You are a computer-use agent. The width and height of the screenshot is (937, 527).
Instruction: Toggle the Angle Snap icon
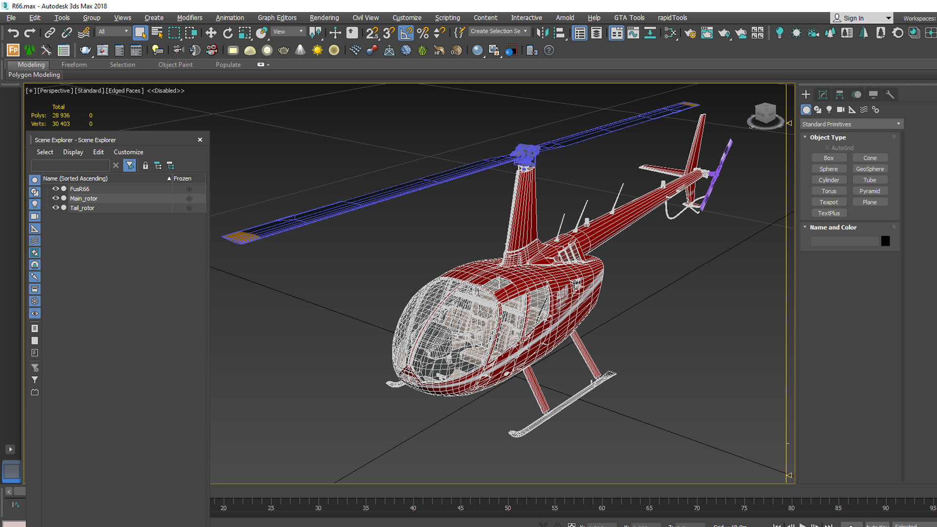pos(406,33)
